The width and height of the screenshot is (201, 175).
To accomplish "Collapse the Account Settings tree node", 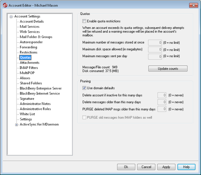I will [11, 17].
